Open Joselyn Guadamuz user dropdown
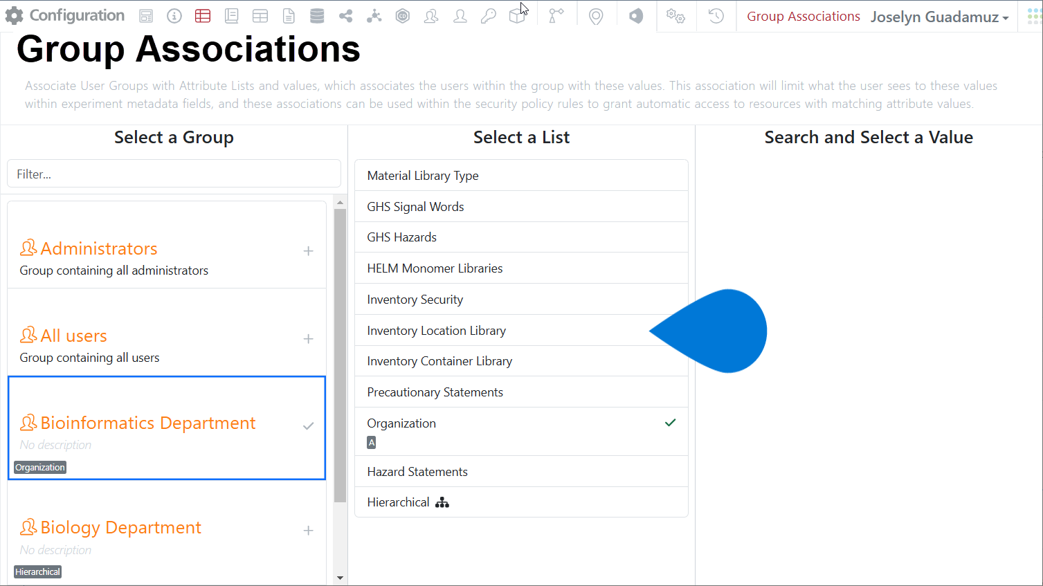Screen dimensions: 1043x586 pos(939,17)
